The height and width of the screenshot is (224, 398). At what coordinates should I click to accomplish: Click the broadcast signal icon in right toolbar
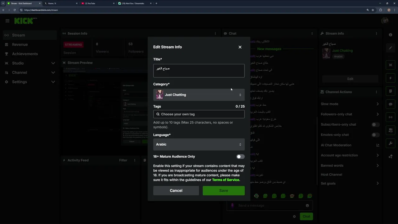click(x=391, y=117)
